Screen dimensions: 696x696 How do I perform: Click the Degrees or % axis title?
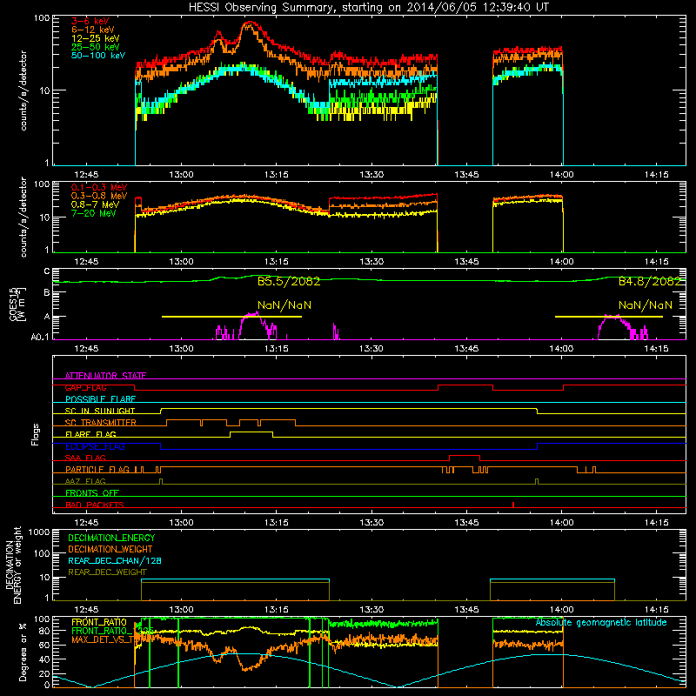[23, 652]
